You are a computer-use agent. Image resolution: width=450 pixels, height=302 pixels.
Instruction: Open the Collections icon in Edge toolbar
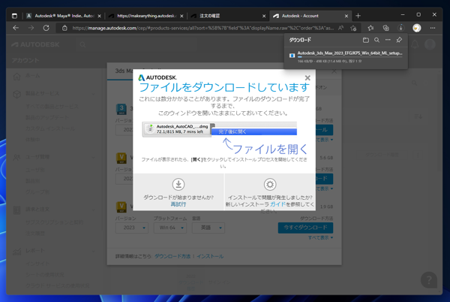386,28
